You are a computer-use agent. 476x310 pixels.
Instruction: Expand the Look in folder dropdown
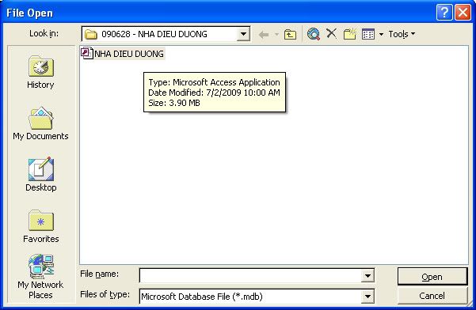click(243, 34)
